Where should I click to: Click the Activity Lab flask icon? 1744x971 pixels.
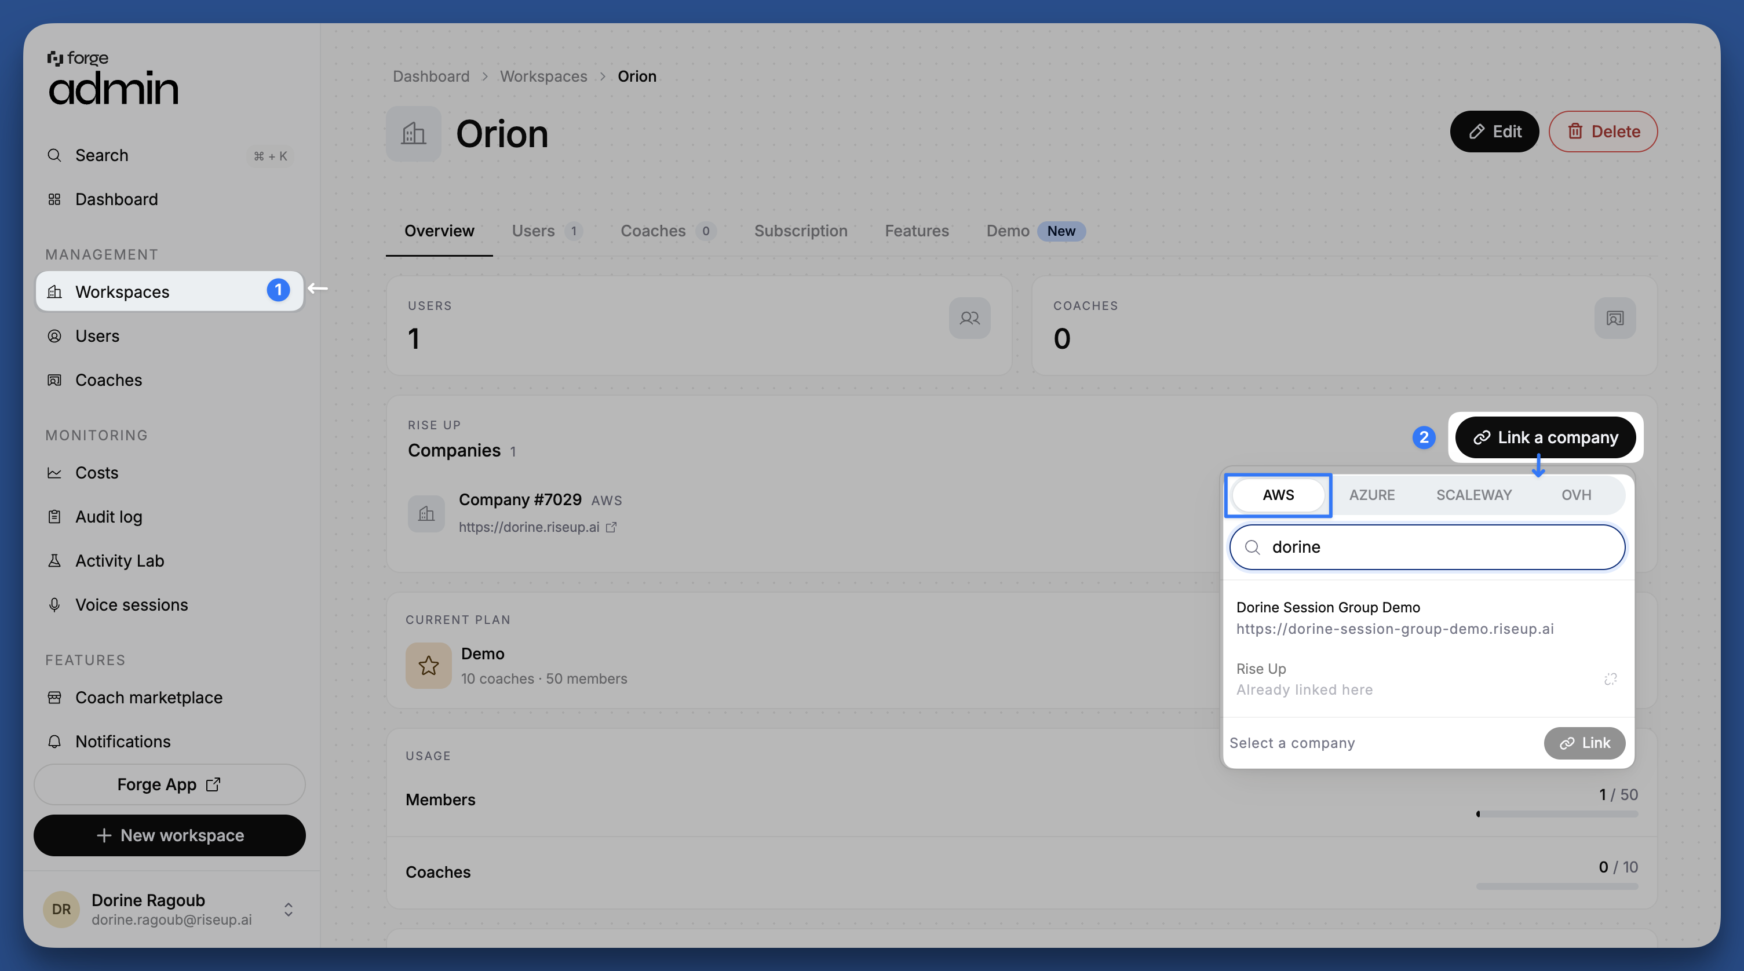pyautogui.click(x=54, y=561)
